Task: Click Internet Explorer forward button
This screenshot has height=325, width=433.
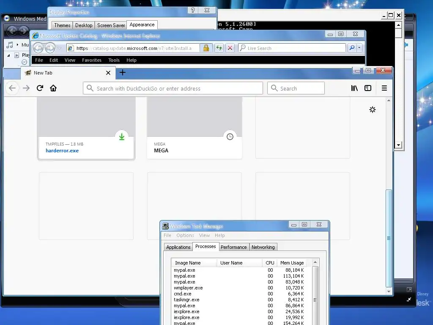Action: point(50,48)
